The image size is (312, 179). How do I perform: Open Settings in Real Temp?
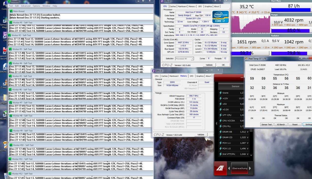[x=307, y=124]
